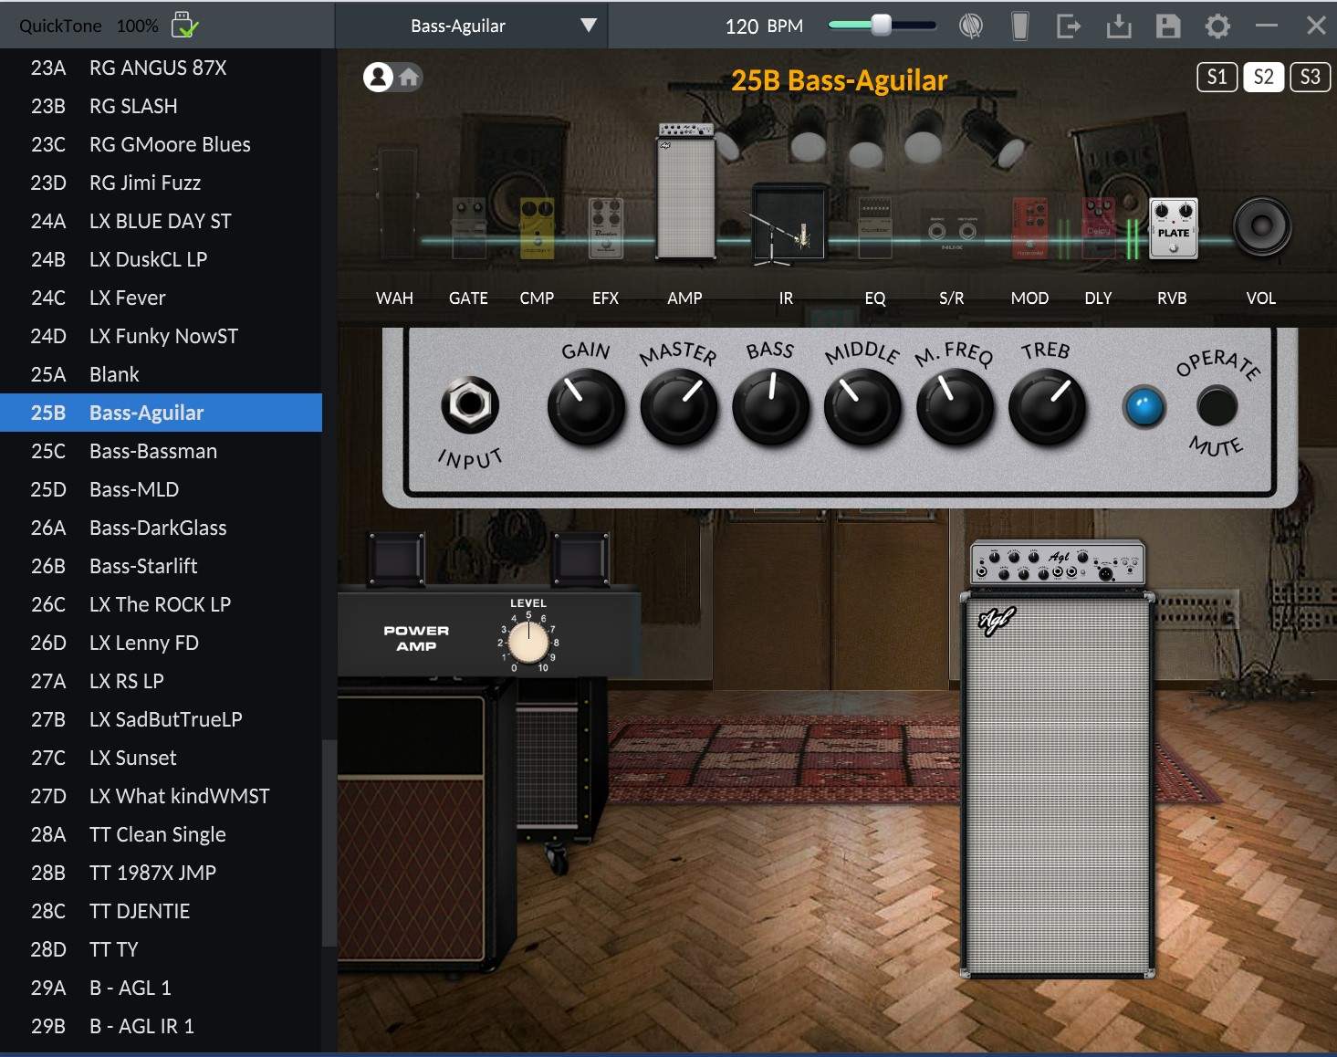Select the DLY delay pedal
Image resolution: width=1337 pixels, height=1057 pixels.
1099,228
